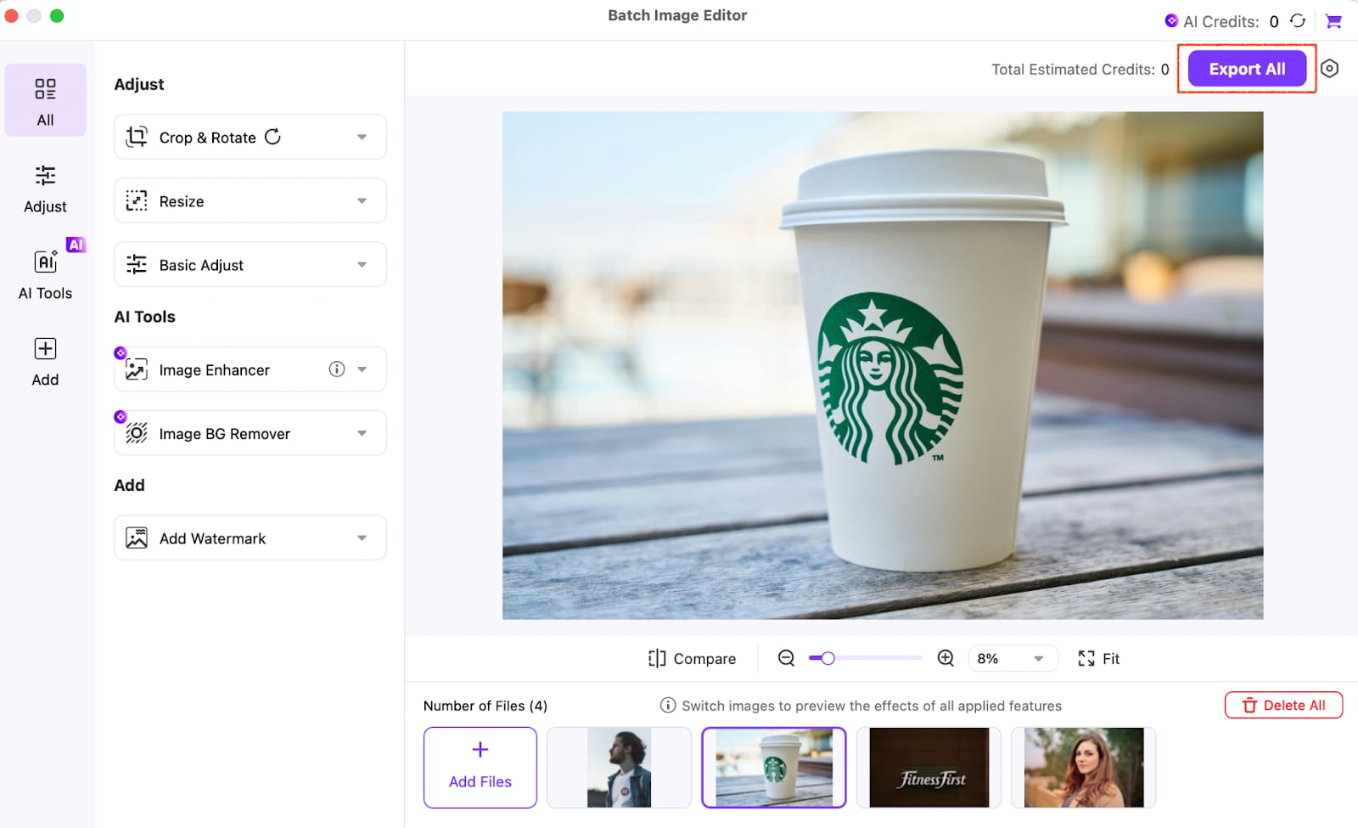Screen dimensions: 1358x828
Task: Open the Add sidebar tab
Action: click(x=45, y=361)
